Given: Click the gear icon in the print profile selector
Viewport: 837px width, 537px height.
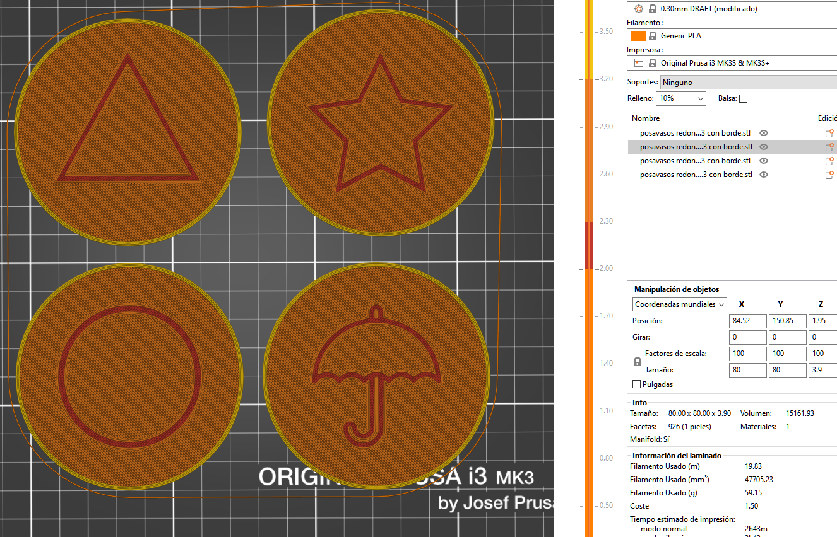Looking at the screenshot, I should (638, 9).
